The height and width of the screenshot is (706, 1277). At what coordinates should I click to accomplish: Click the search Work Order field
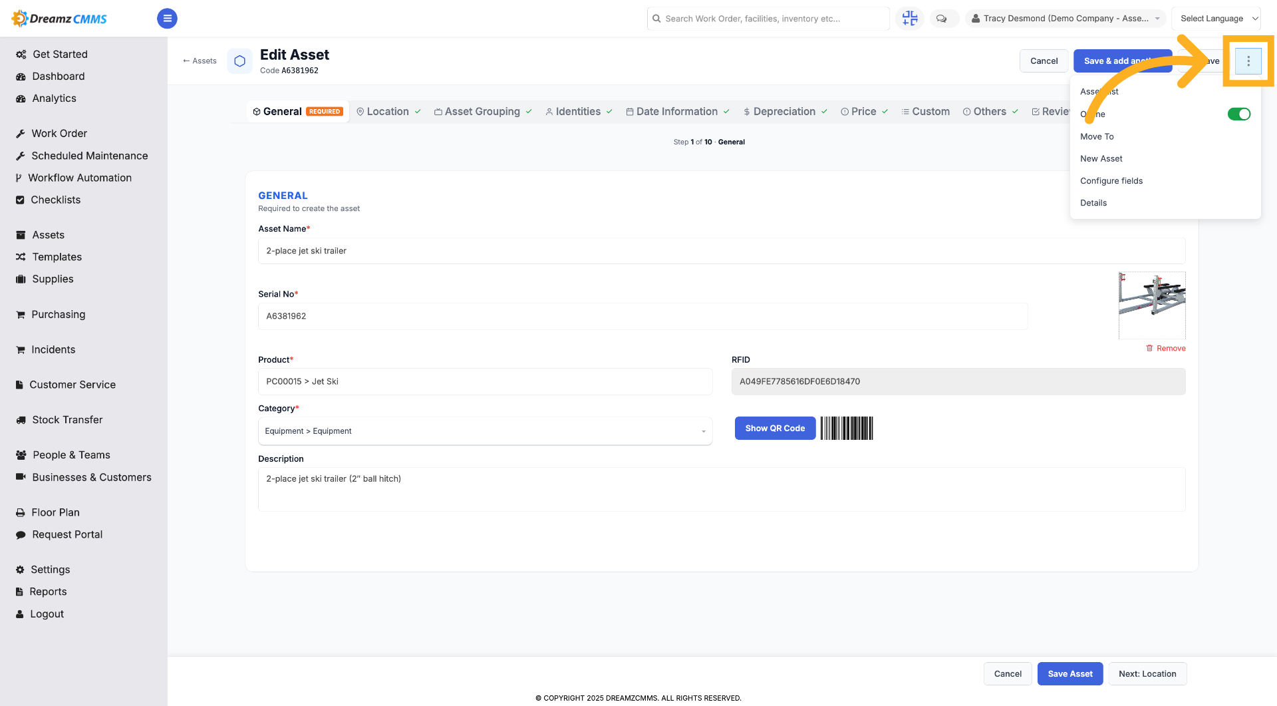pyautogui.click(x=768, y=19)
